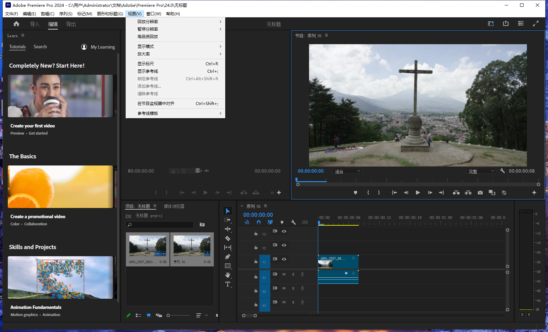This screenshot has height=332, width=548.
Task: Click the 显示标尺 menu item
Action: point(148,64)
